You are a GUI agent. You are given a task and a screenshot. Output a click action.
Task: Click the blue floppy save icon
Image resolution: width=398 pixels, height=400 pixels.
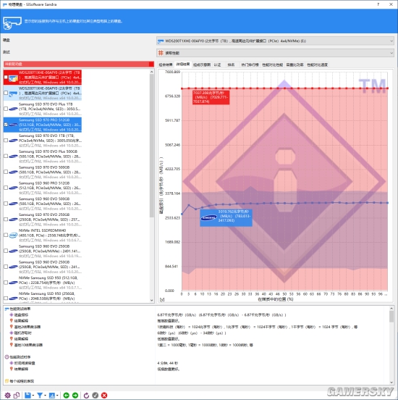click(27, 395)
